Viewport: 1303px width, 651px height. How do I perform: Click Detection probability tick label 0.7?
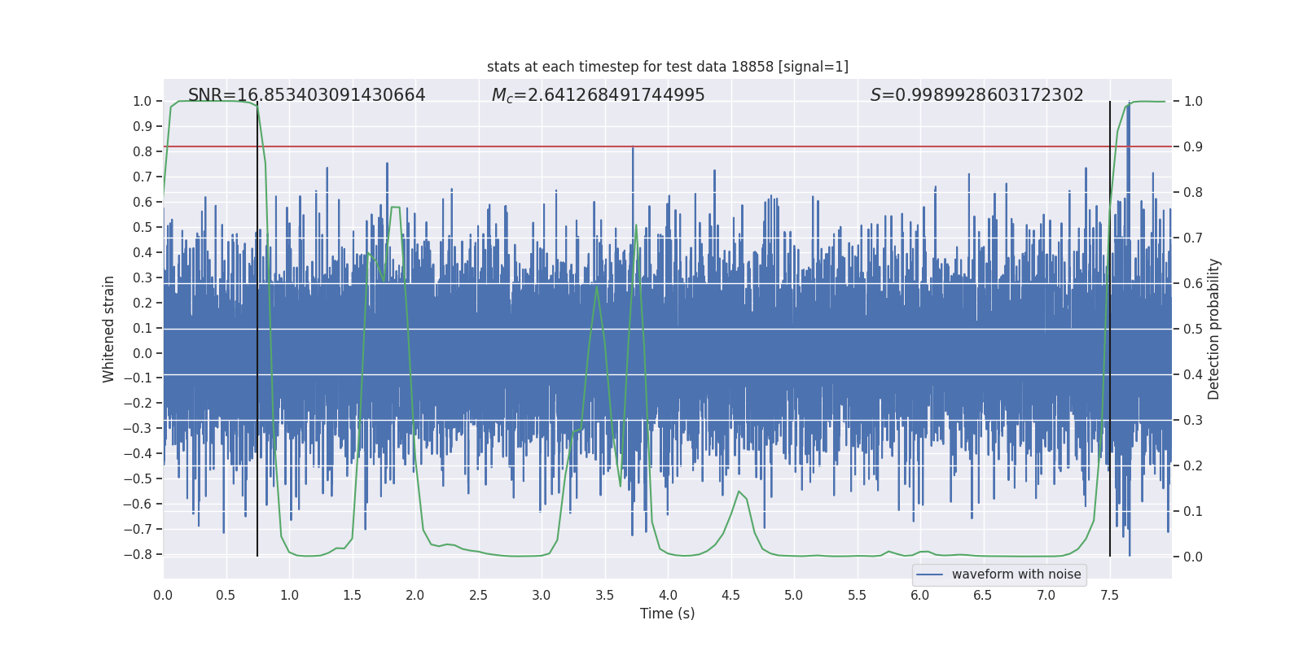1193,238
